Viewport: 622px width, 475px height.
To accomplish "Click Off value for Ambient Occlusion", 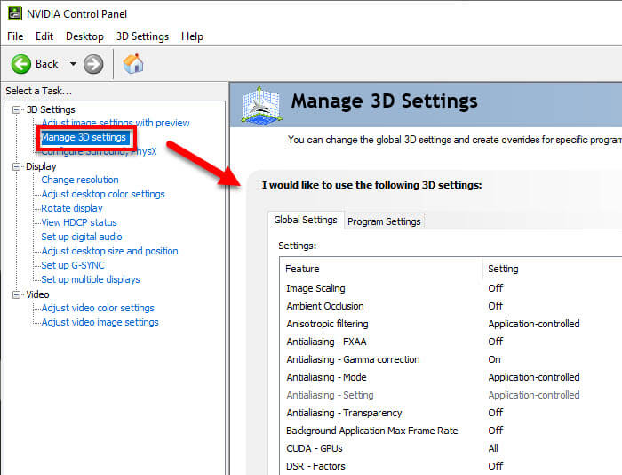I will 496,306.
